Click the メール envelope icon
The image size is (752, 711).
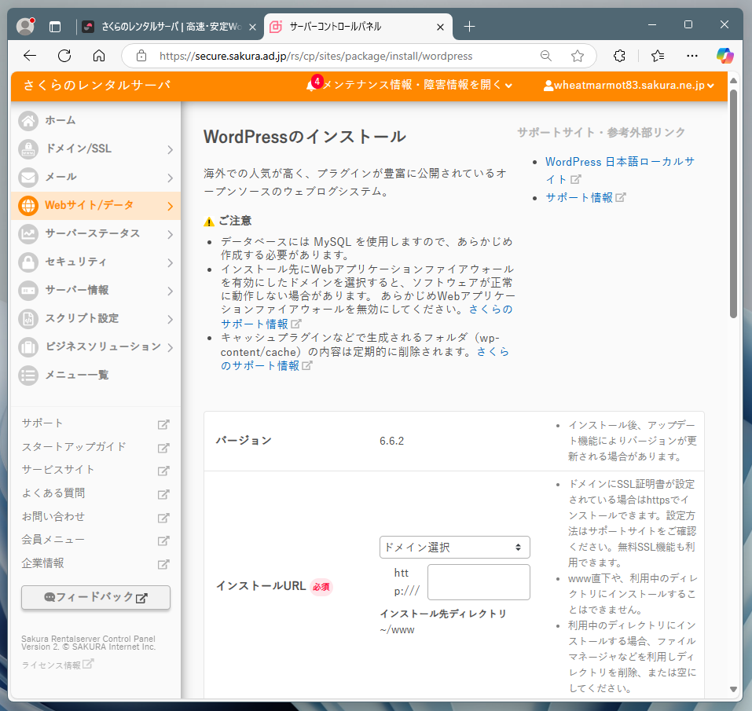pos(28,178)
